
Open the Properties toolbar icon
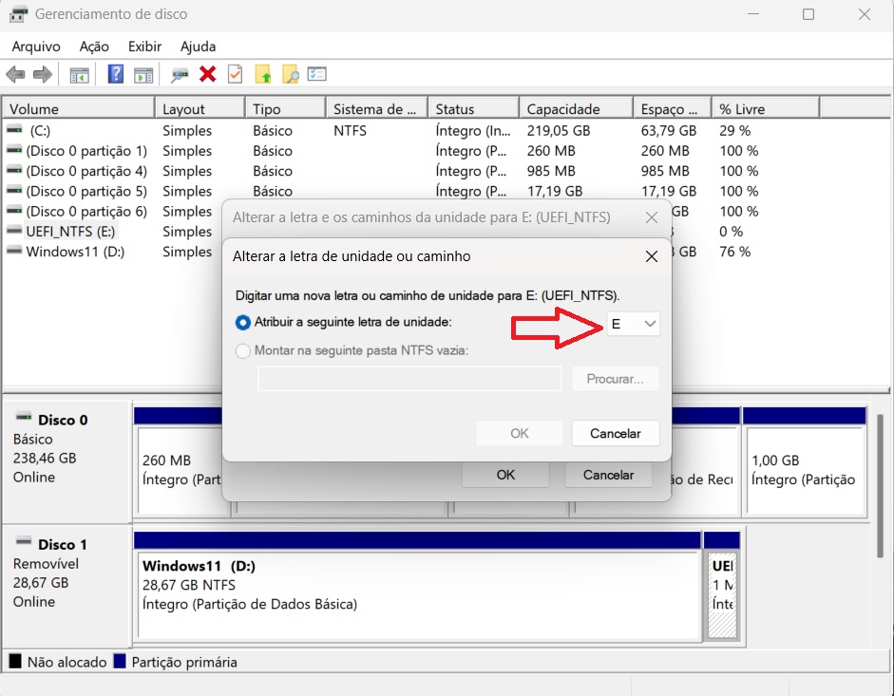234,74
